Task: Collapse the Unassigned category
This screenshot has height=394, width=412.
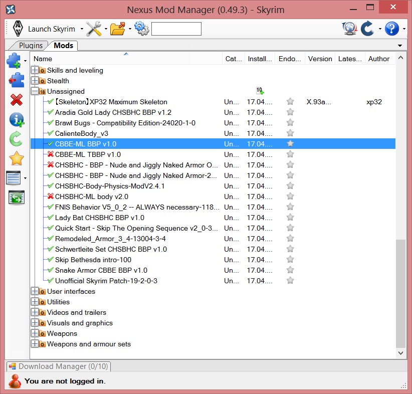Action: [x=35, y=91]
